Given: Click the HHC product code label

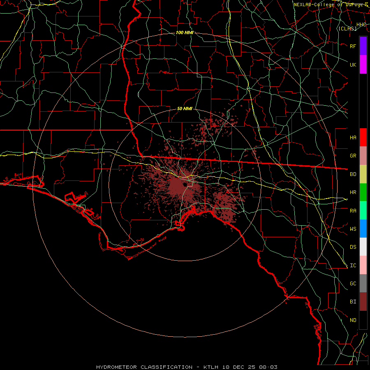Looking at the screenshot, I should pos(361,25).
